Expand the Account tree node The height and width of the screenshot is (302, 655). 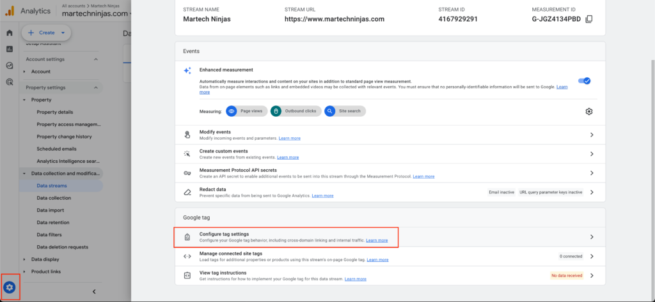(24, 72)
